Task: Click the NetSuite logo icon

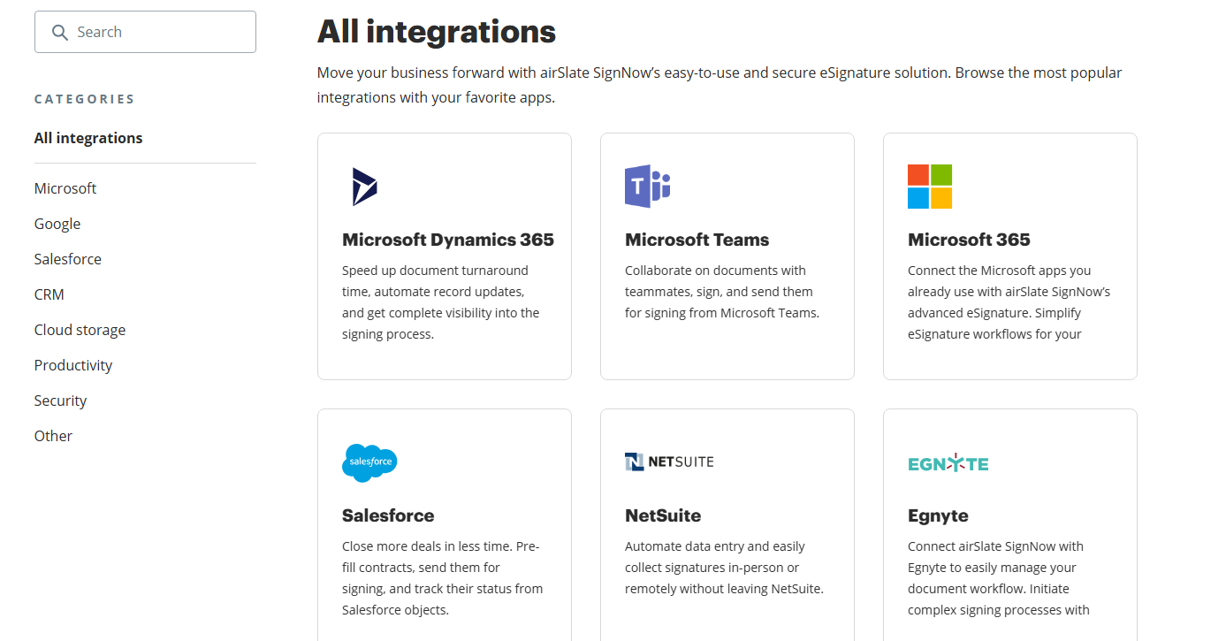Action: point(669,461)
